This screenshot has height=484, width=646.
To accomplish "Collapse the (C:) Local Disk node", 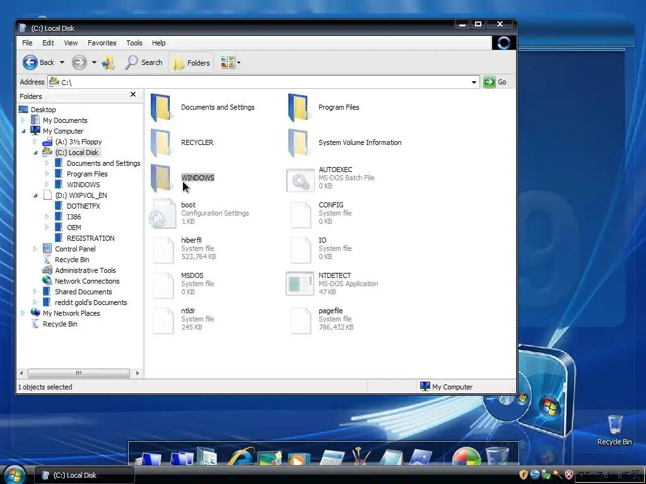I will coord(35,153).
